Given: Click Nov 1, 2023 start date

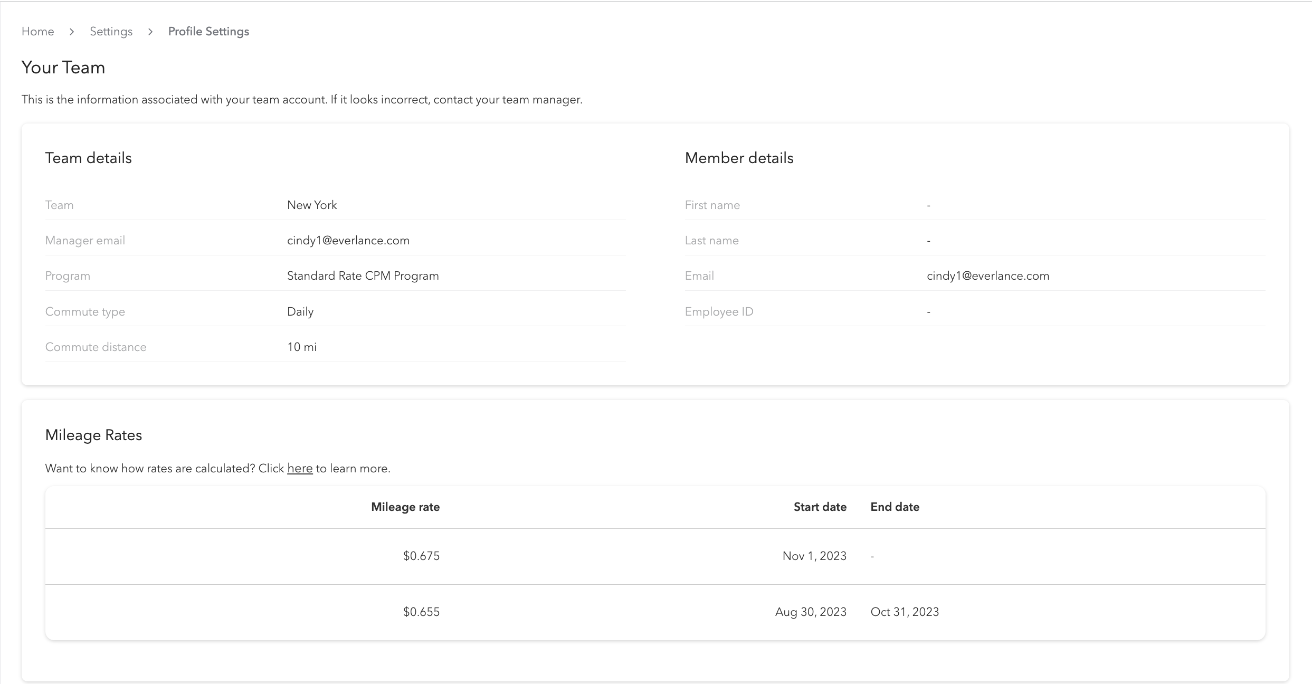Looking at the screenshot, I should pyautogui.click(x=814, y=556).
